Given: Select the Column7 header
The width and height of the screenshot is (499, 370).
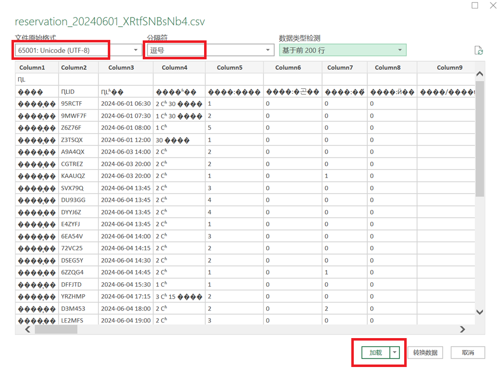Looking at the screenshot, I should (x=345, y=67).
